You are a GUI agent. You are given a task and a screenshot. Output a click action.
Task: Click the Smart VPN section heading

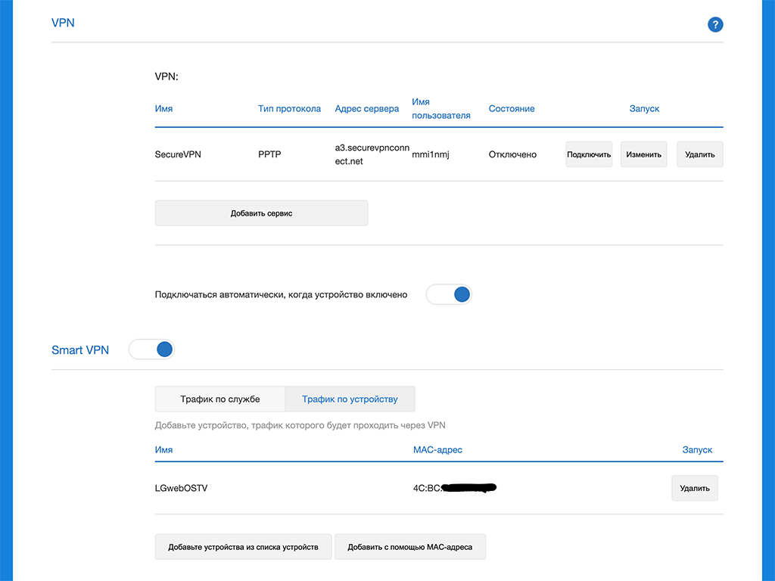point(80,350)
